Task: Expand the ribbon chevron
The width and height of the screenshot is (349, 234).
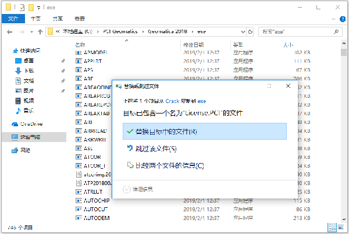Action: [x=333, y=19]
